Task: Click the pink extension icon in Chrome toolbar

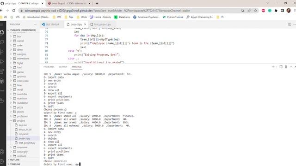Action: point(263,11)
